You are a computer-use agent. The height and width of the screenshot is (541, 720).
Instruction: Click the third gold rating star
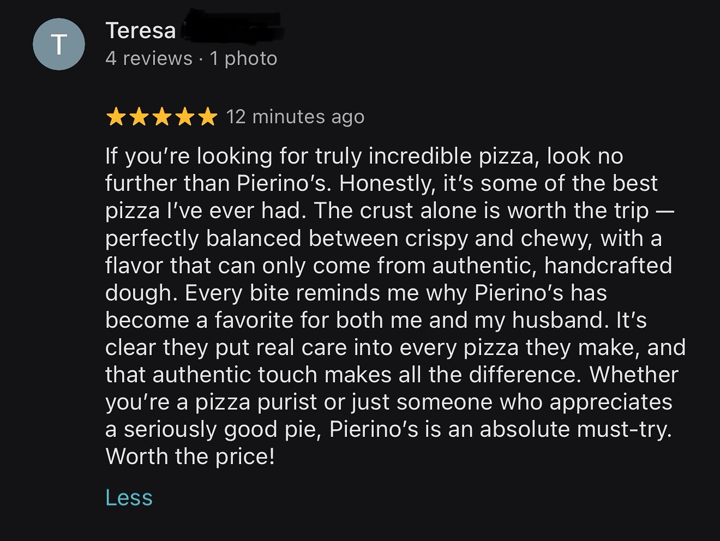pyautogui.click(x=161, y=116)
